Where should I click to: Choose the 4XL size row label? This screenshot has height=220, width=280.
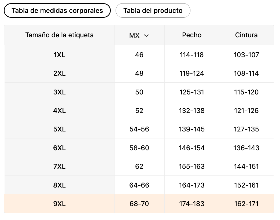click(59, 111)
